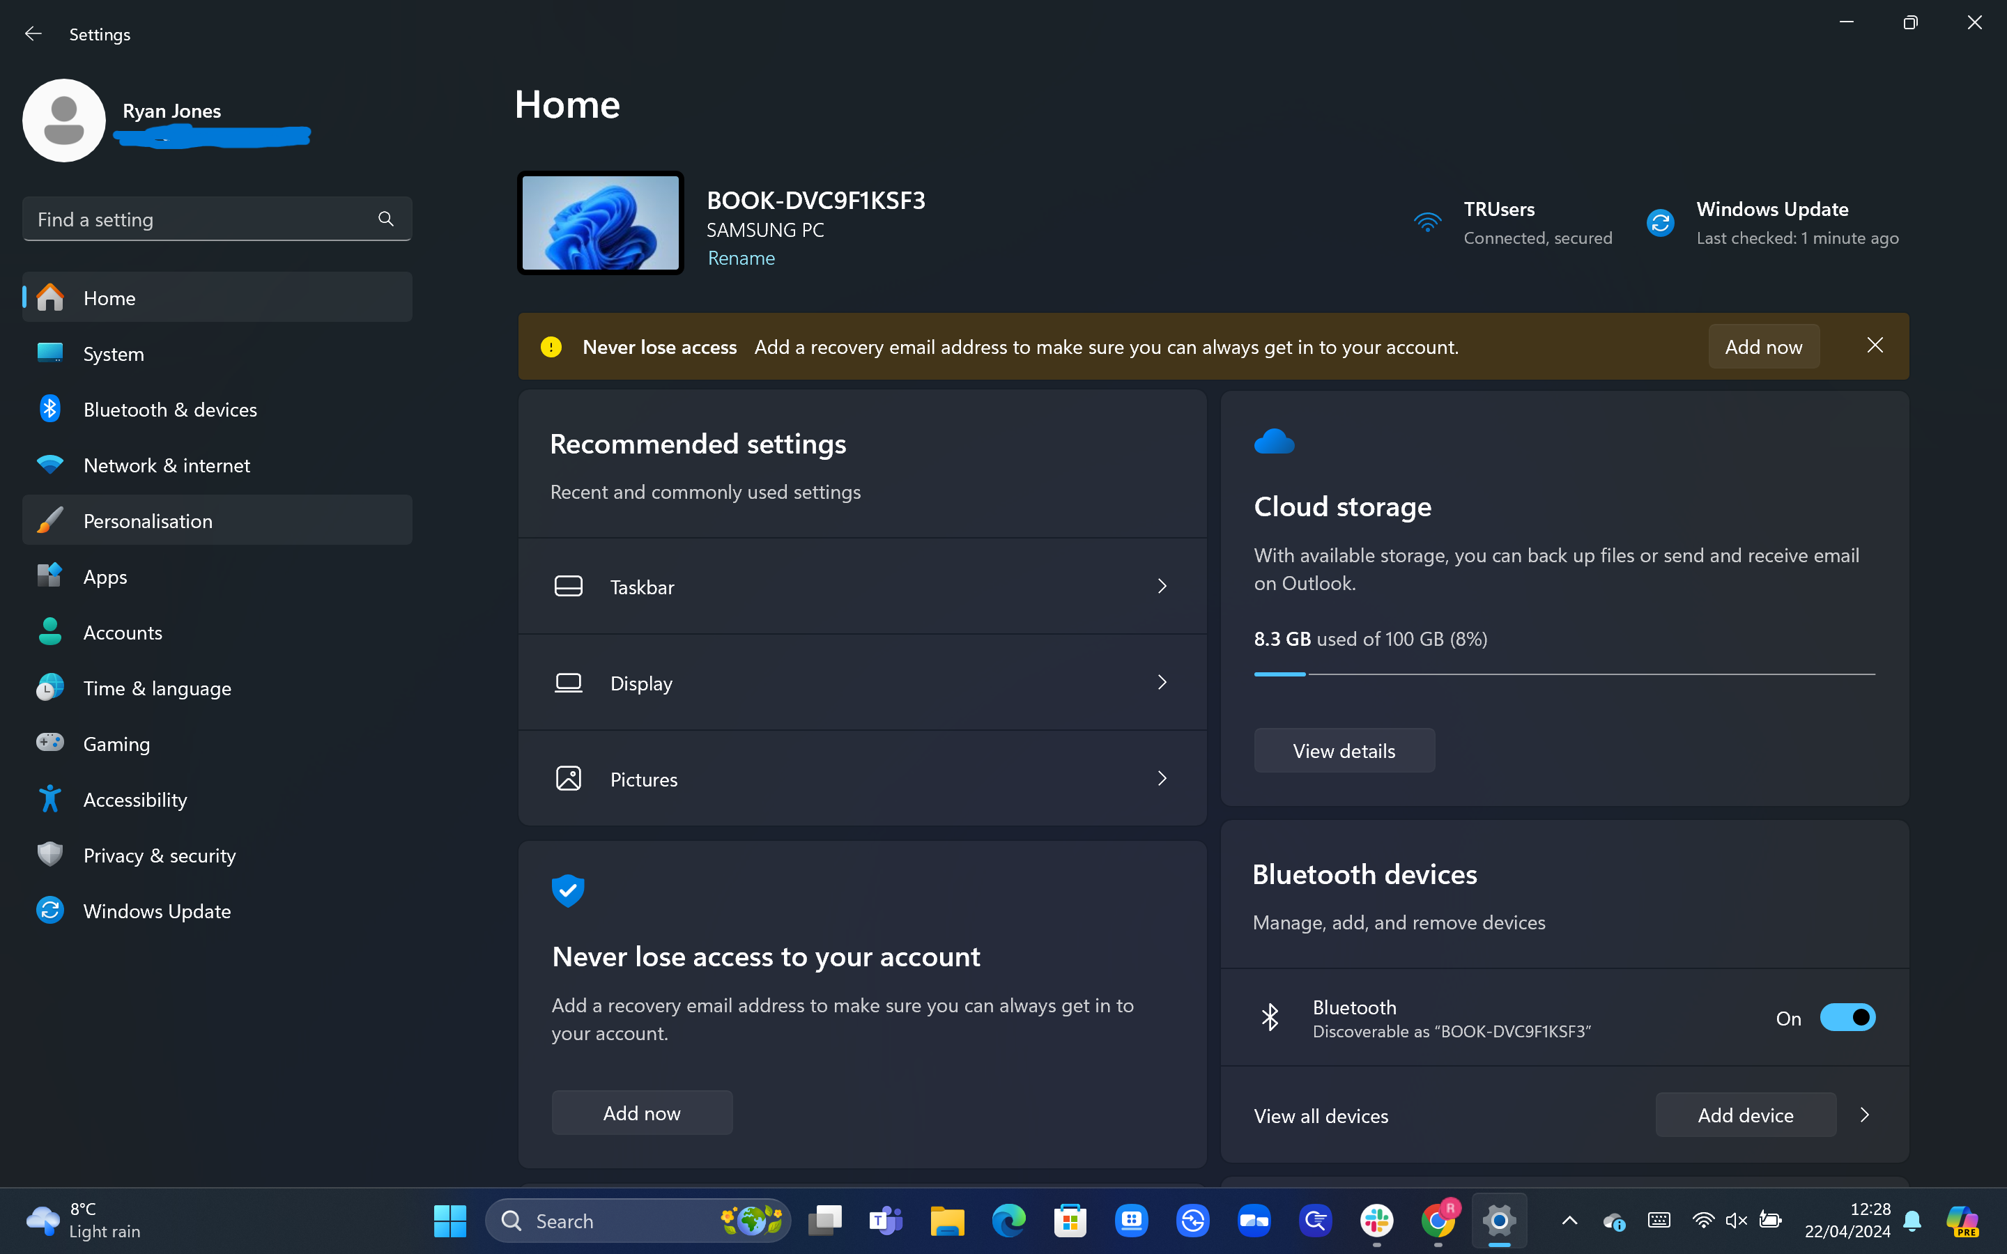This screenshot has height=1254, width=2007.
Task: Open clock and date 12:28 flyout
Action: coord(1848,1221)
